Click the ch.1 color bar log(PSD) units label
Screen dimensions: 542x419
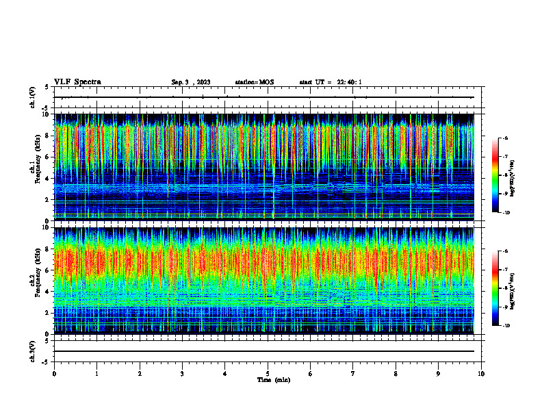click(x=513, y=178)
